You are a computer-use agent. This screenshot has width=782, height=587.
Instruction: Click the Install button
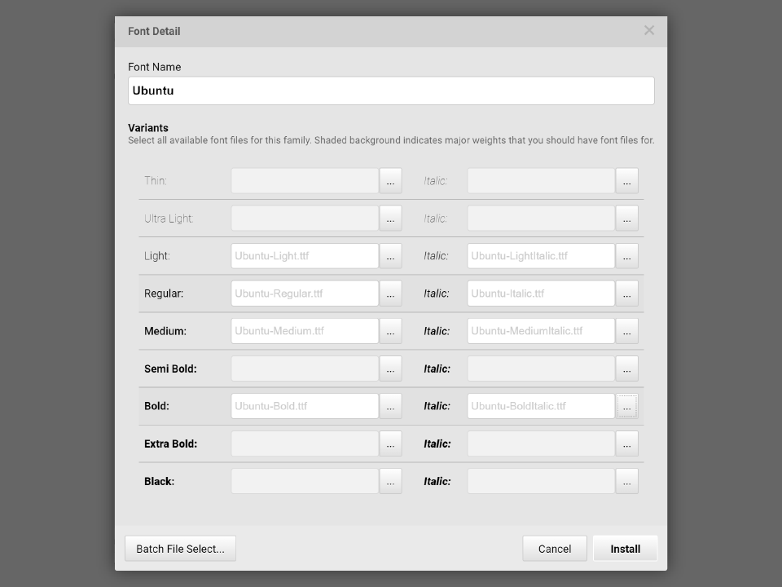click(625, 549)
